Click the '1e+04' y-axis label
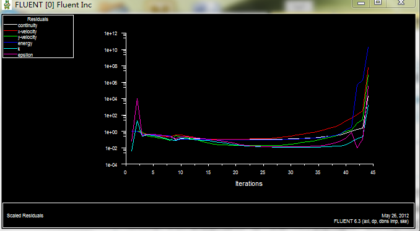The height and width of the screenshot is (231, 420). click(111, 99)
